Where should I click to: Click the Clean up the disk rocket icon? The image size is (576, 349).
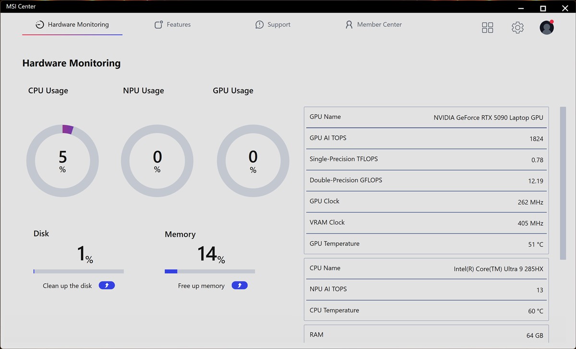pos(107,286)
